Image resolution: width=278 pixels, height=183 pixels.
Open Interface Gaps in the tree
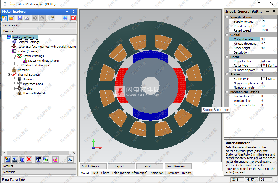[33, 84]
